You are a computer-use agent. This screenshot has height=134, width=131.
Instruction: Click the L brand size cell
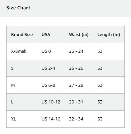point(12,102)
